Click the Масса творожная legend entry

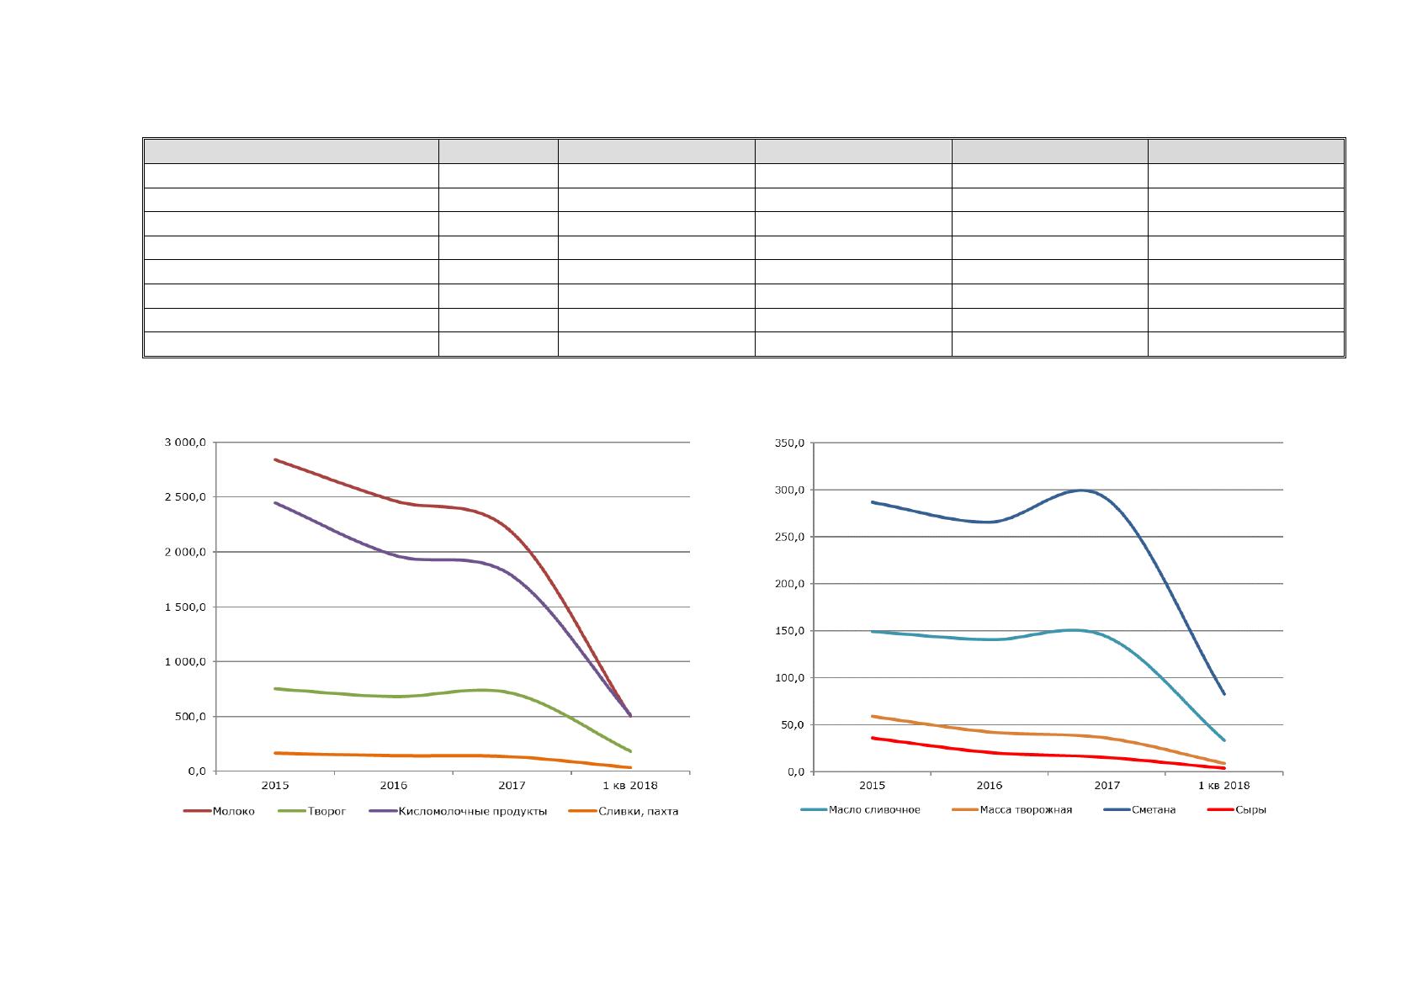pos(1012,810)
